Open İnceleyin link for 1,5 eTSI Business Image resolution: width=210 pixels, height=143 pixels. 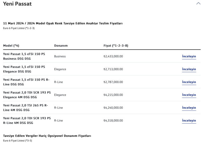[189, 57]
